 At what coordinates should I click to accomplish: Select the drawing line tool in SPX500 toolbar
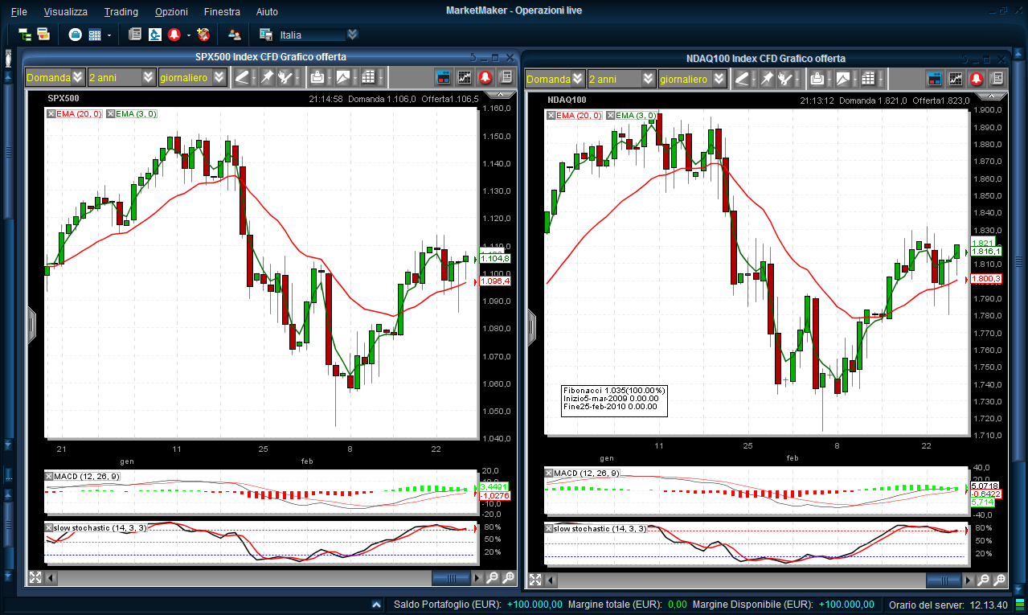pos(242,78)
